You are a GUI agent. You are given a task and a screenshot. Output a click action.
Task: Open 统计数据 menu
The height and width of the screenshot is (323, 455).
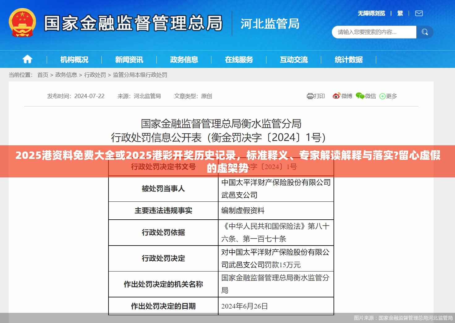[x=348, y=60]
